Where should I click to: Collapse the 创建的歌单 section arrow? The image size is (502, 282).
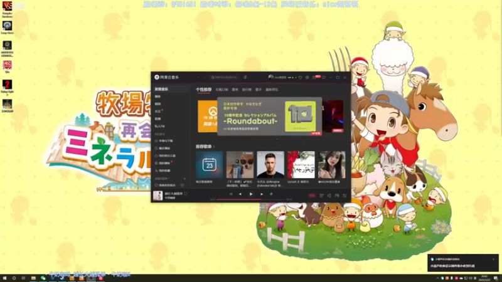pos(169,179)
